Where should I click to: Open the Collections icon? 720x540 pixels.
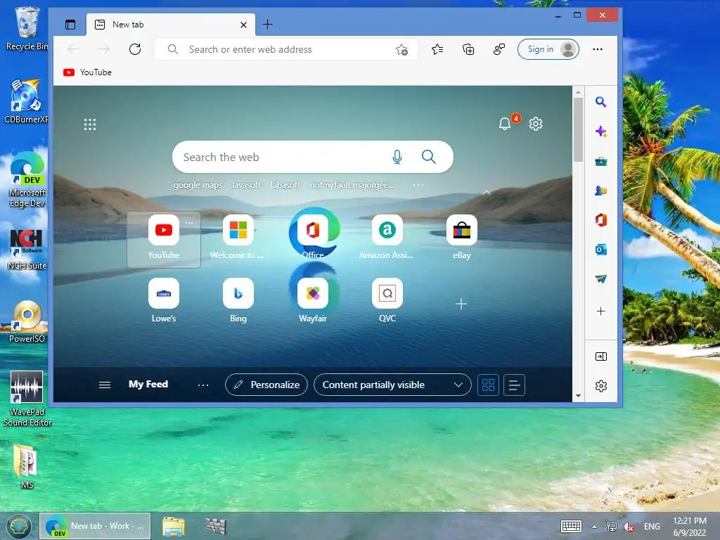[x=468, y=49]
